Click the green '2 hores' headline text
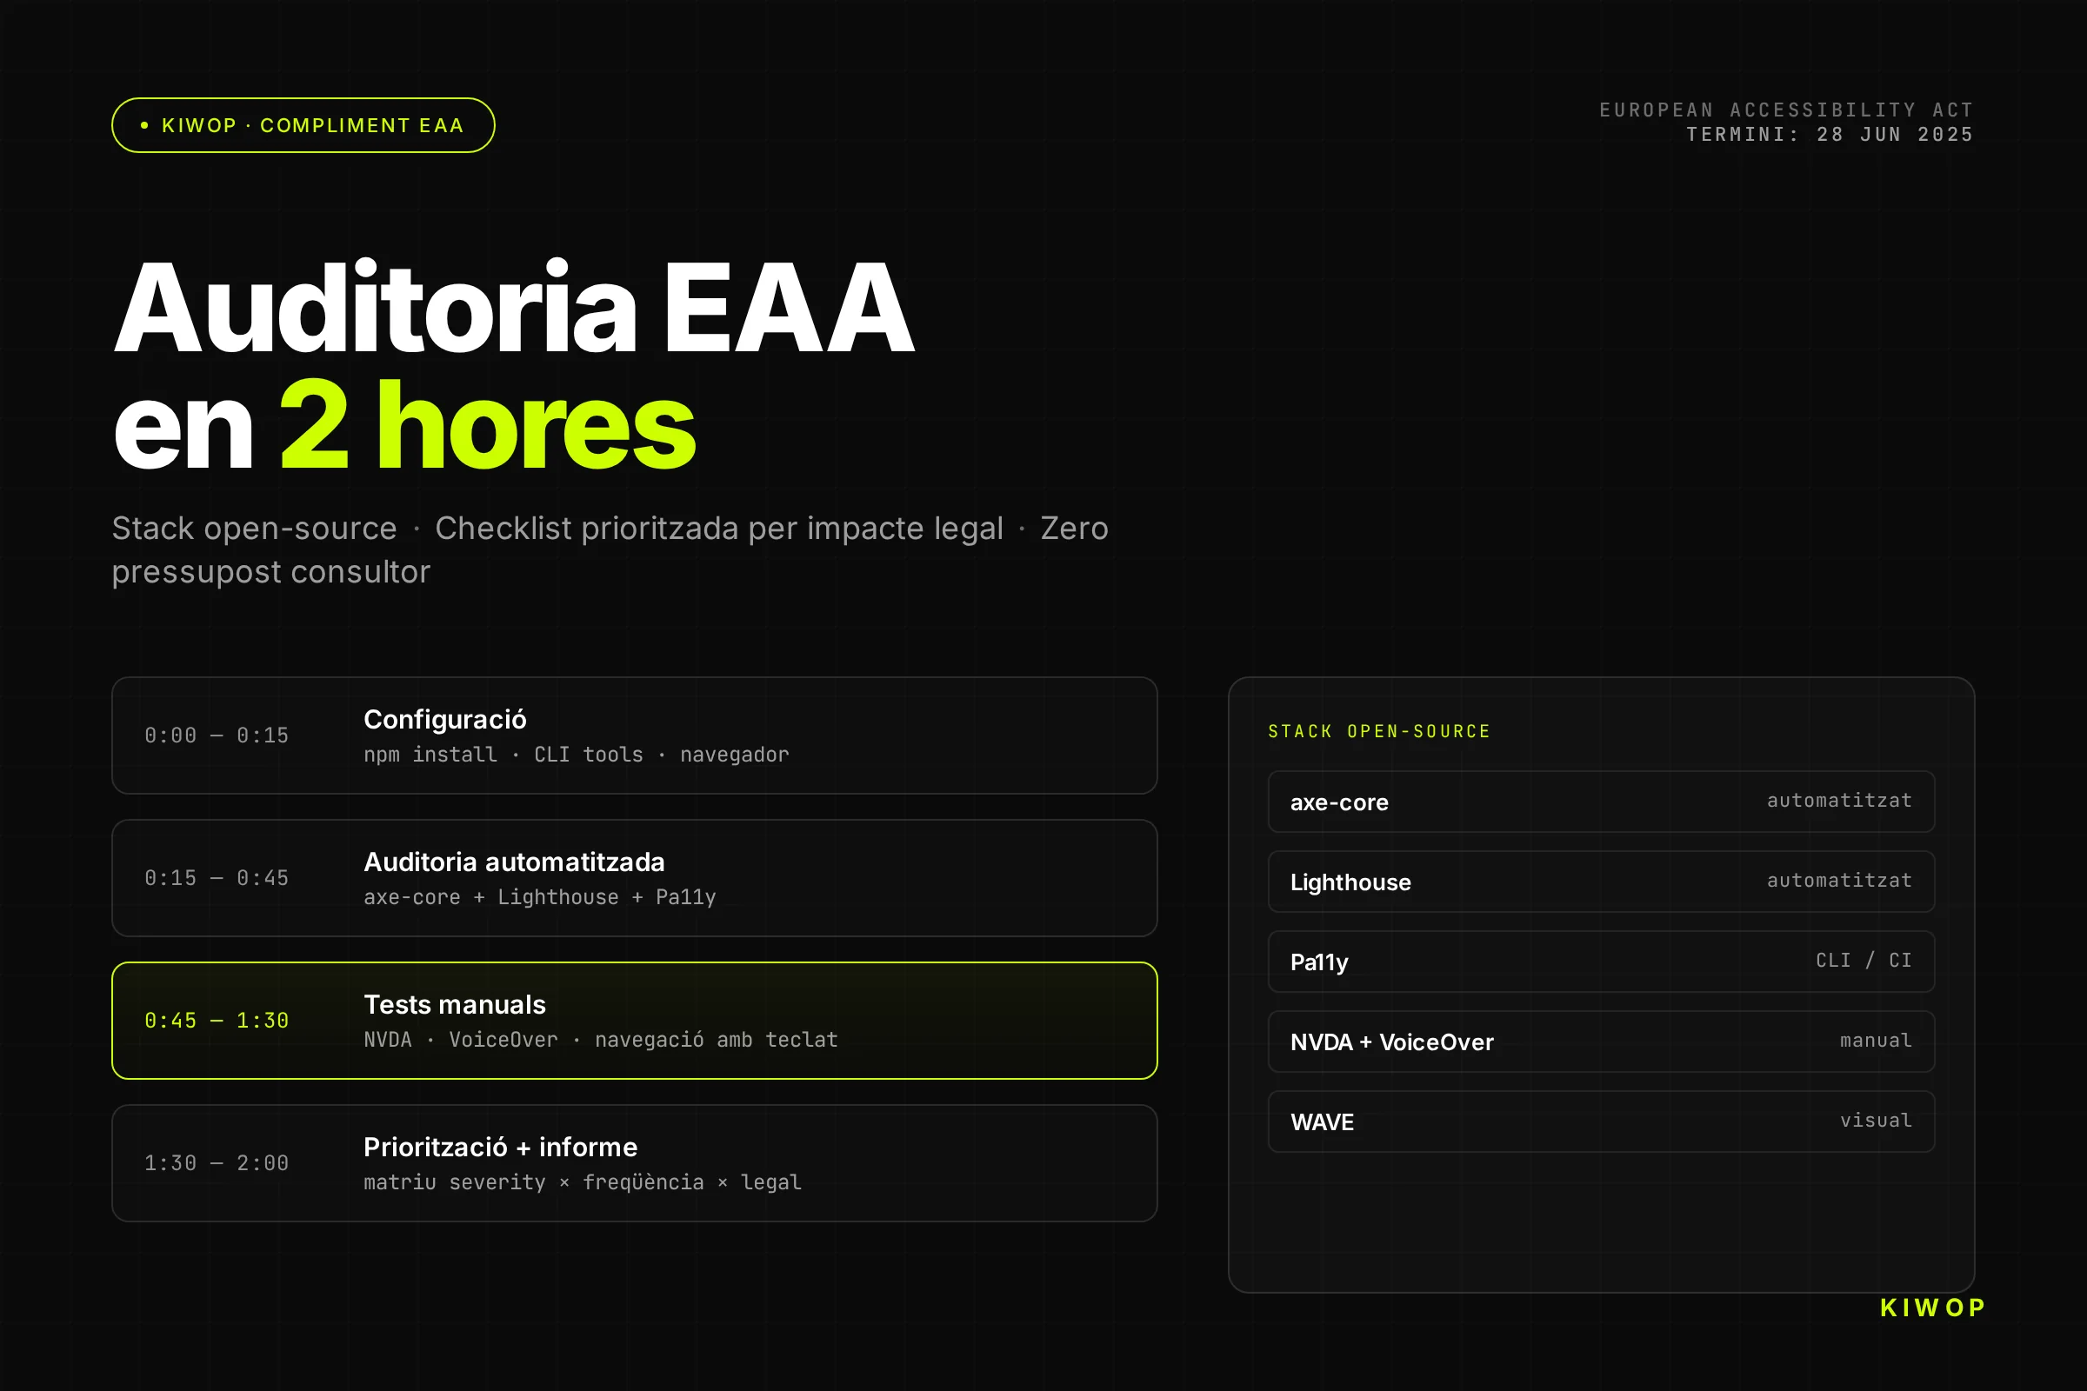The image size is (2087, 1391). pyautogui.click(x=487, y=425)
